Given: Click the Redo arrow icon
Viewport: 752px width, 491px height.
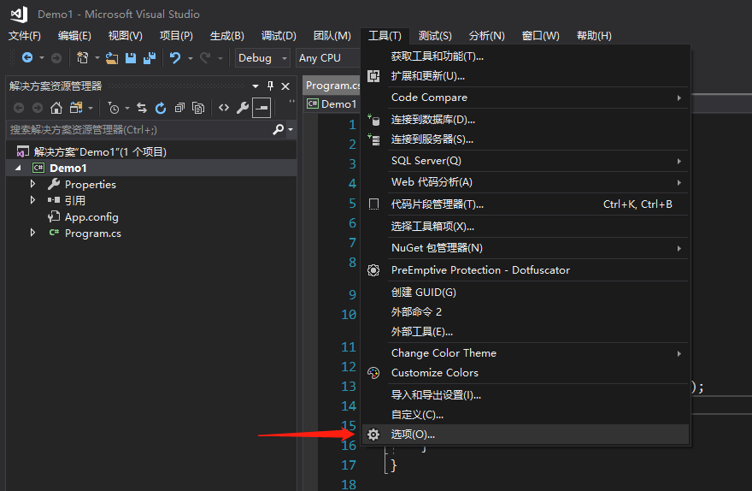Looking at the screenshot, I should [x=205, y=58].
